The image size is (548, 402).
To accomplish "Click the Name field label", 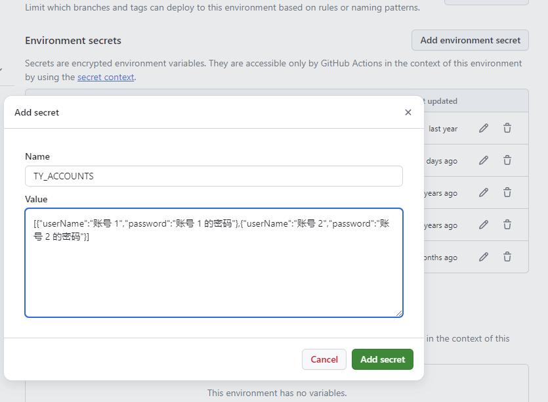I will [37, 156].
